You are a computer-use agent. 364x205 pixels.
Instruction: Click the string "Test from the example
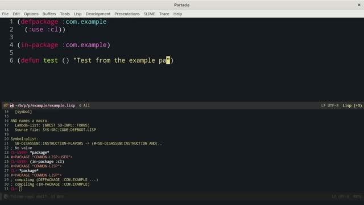click(114, 60)
